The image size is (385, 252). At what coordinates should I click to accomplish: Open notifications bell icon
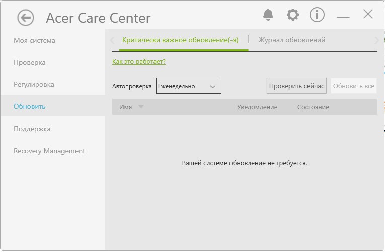[x=268, y=15]
